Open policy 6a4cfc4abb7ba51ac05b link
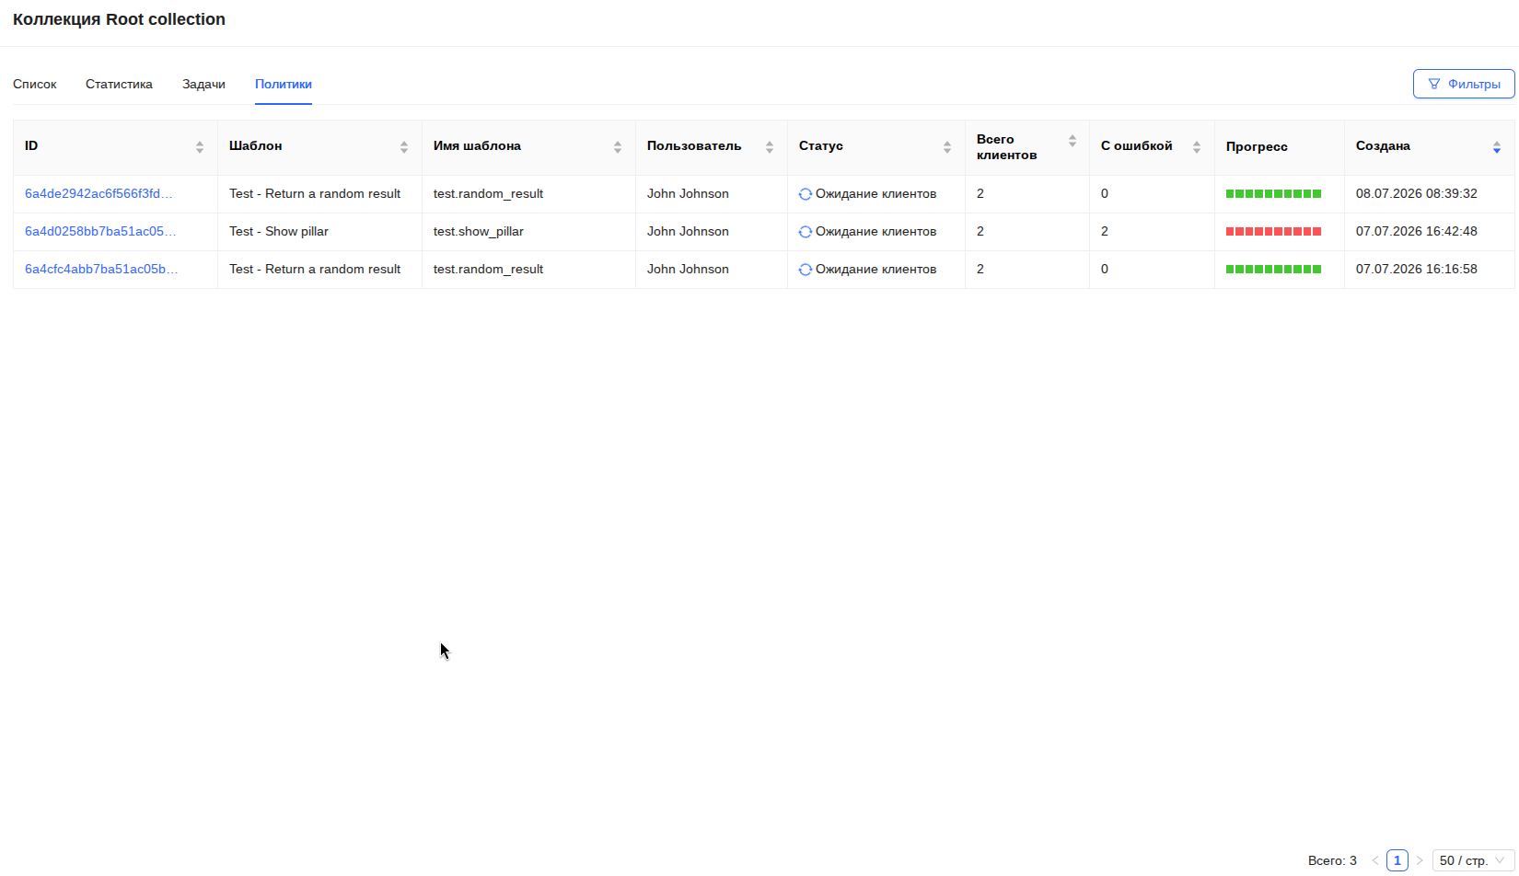 (101, 269)
